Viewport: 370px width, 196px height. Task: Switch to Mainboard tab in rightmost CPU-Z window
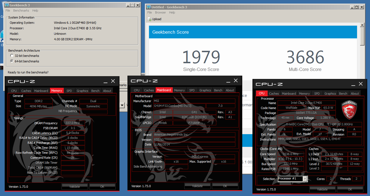(x=289, y=93)
